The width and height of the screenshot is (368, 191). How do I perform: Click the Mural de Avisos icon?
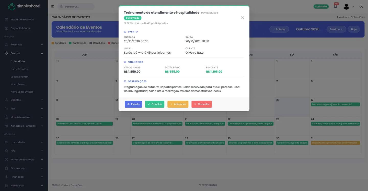[x=7, y=117]
